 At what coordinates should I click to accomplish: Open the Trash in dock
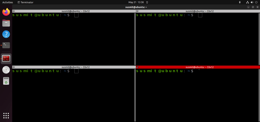[x=6, y=81]
